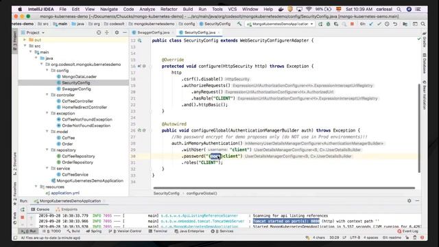Minimize the Run tool window
The height and width of the screenshot is (247, 439).
(x=417, y=201)
